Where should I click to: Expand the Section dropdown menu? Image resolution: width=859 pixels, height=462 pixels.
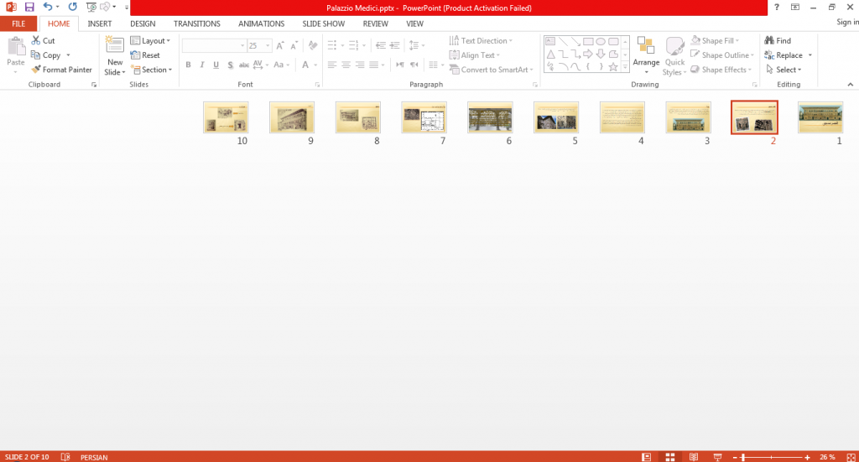(x=151, y=70)
